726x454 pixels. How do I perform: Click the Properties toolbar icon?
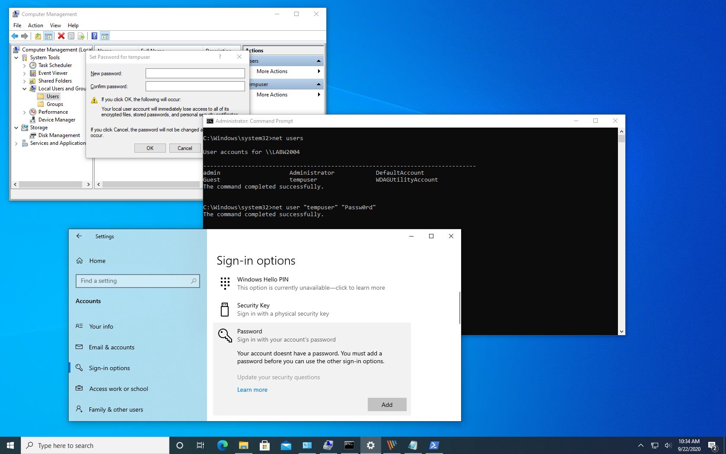(x=71, y=36)
